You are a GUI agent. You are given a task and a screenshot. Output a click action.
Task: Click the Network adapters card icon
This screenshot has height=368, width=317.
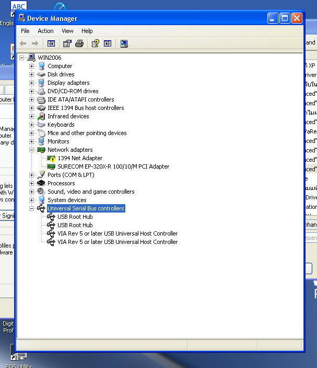coord(41,150)
